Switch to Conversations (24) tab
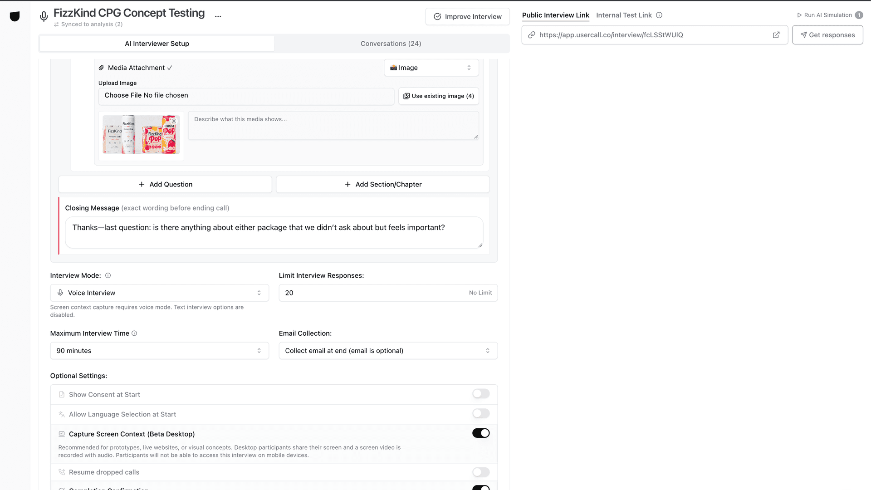 pos(391,44)
